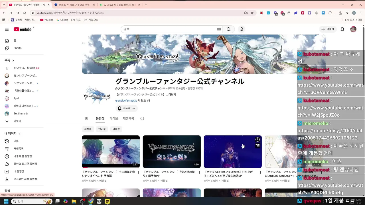Open Chrome media control icon
This screenshot has height=205, width=365.
347,13
